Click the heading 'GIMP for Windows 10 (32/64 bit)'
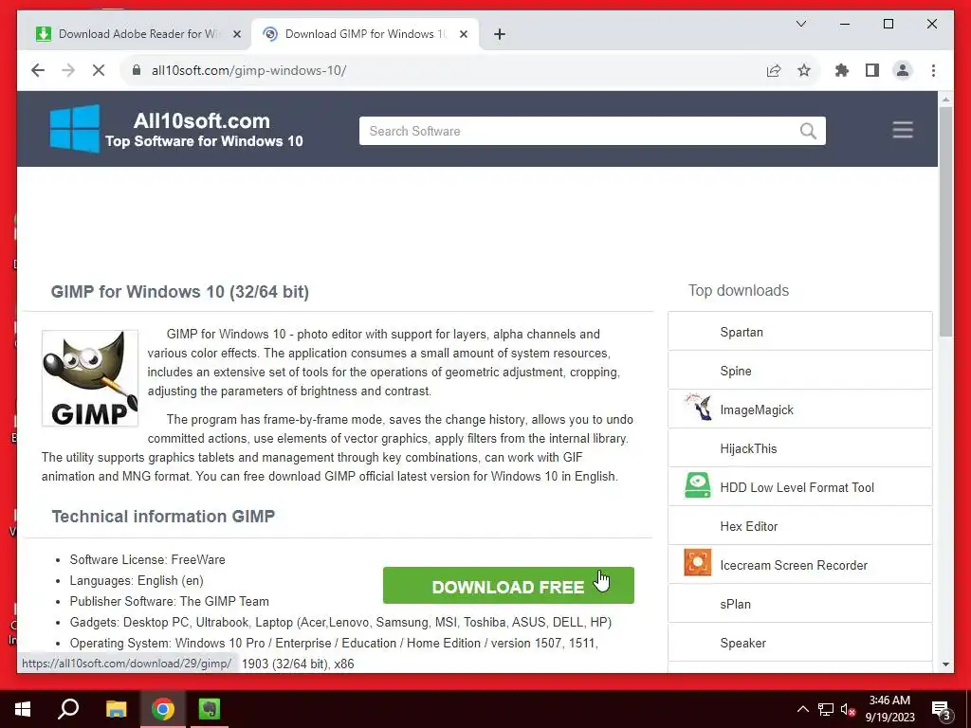 coord(179,292)
